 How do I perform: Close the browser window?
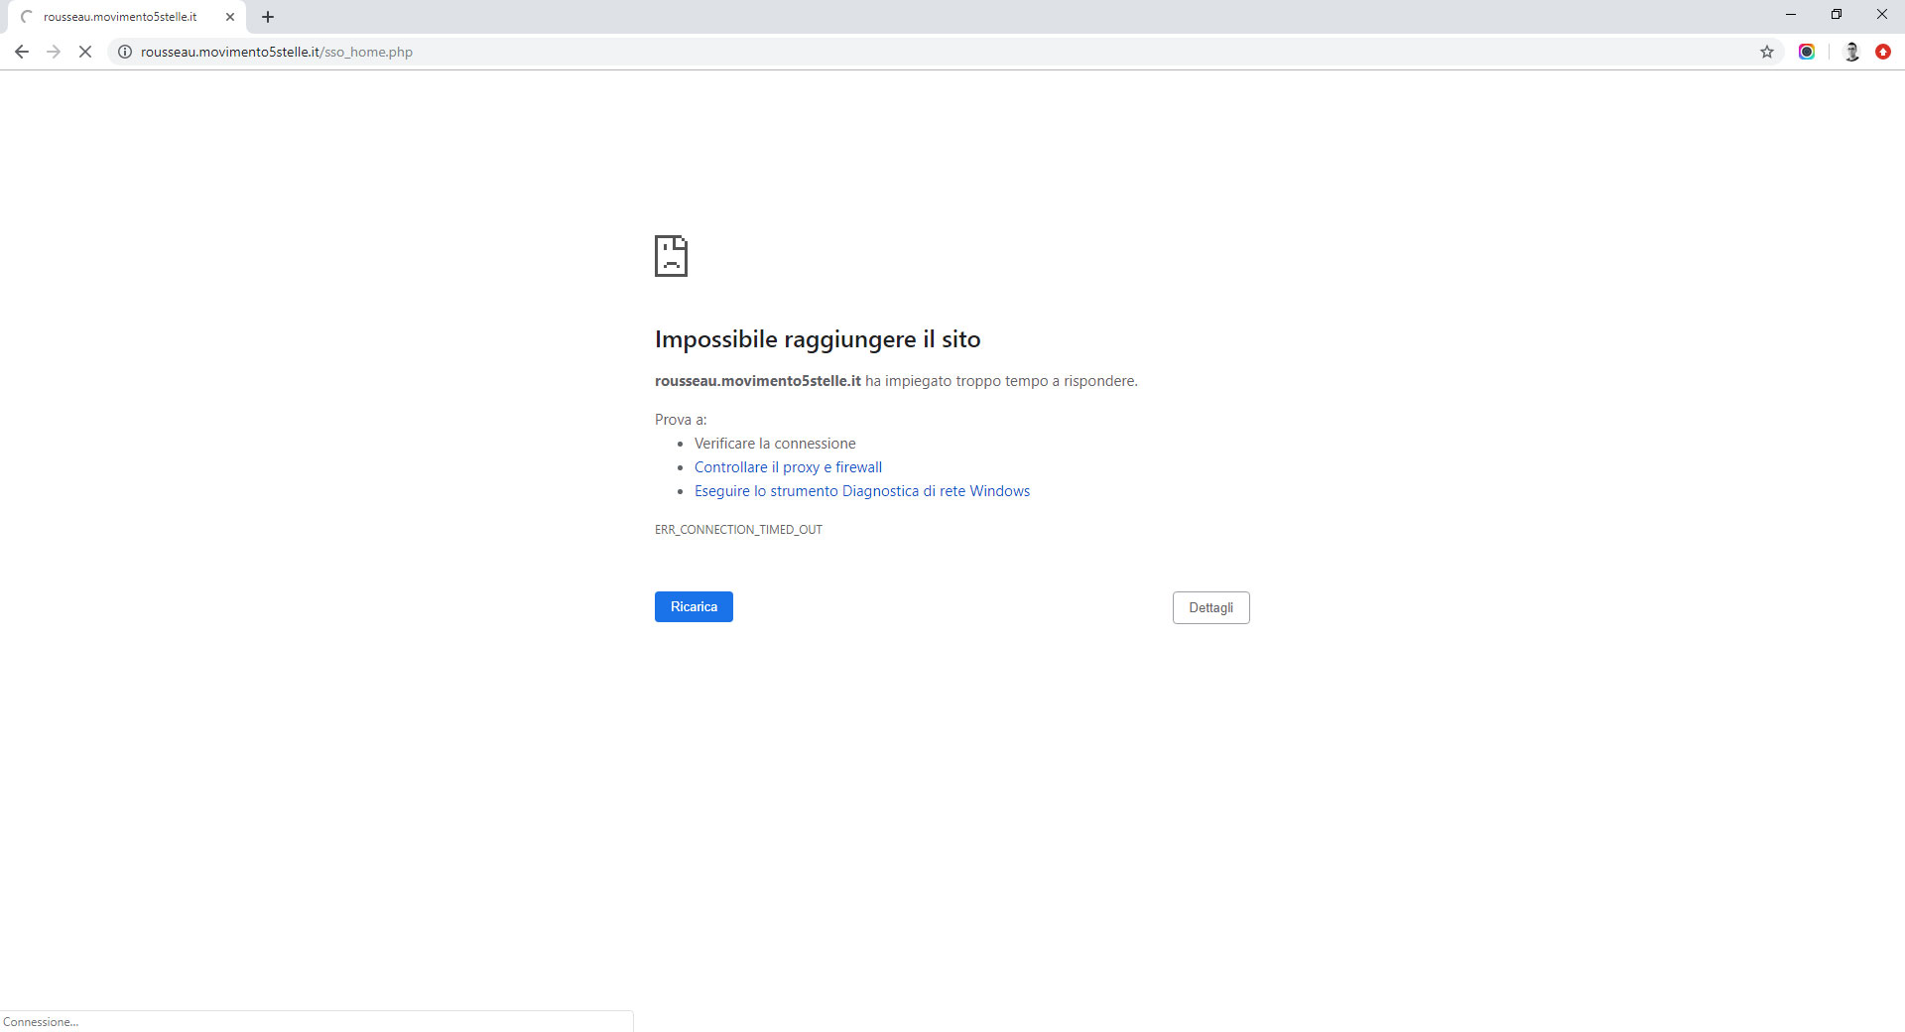coord(1882,14)
